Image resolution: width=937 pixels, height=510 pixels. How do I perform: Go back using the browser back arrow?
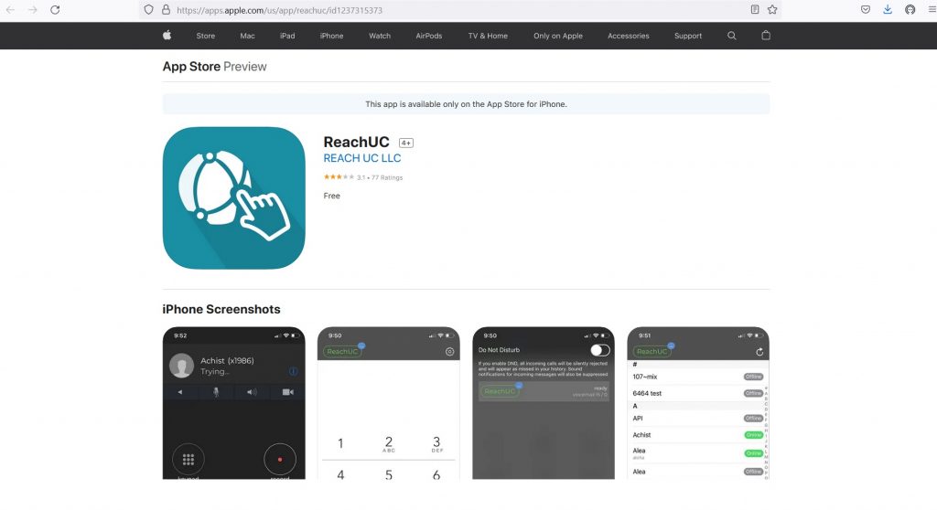point(11,9)
